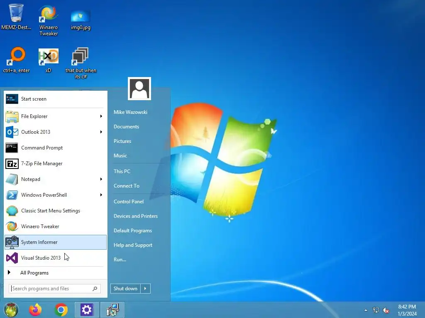The image size is (425, 318).
Task: Launch Google Chrome from the taskbar
Action: (x=61, y=310)
